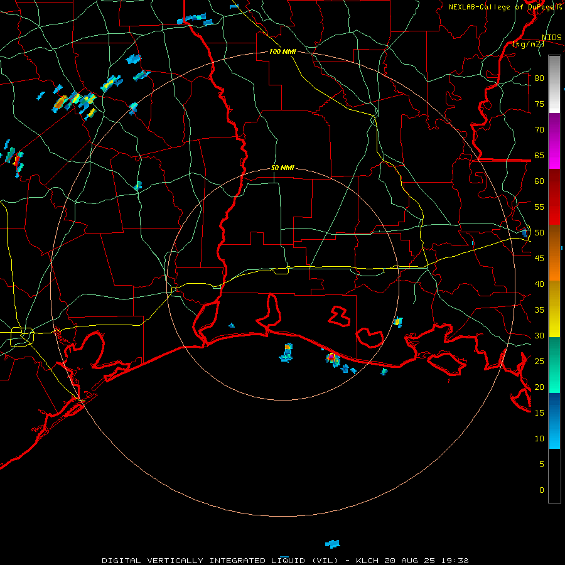Viewport: 565px width, 565px height.
Task: Click the isolated cyan echo outside the 100 NMI ring
Action: point(332,544)
